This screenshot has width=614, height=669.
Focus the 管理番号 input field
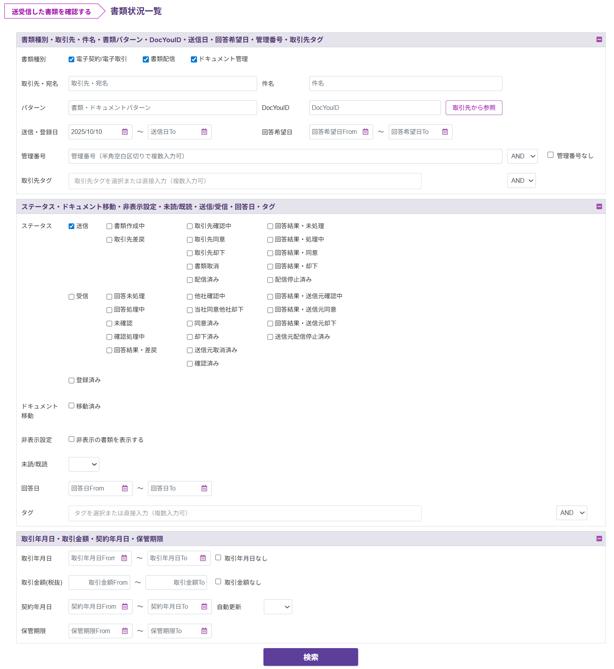(x=286, y=156)
